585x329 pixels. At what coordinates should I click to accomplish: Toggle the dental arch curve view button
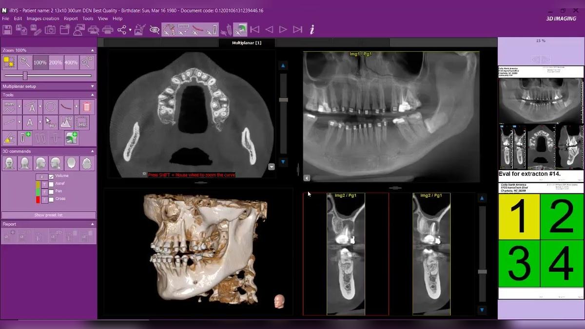169,30
